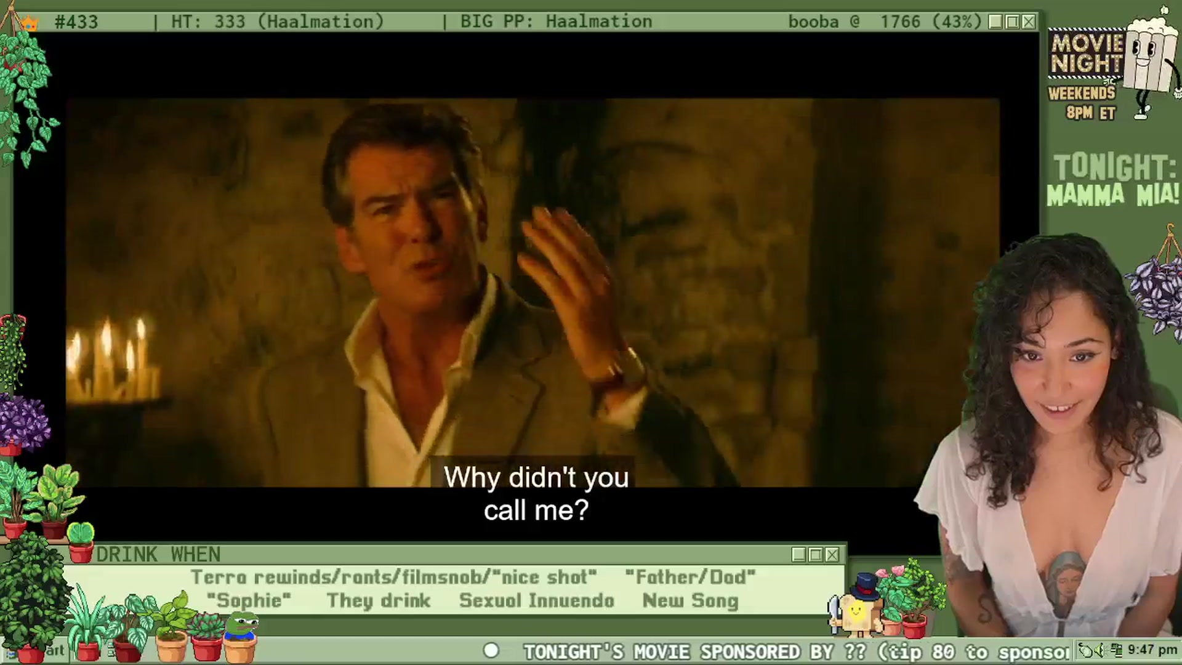Click the "booba @ 1766 (43%)" goal text
The height and width of the screenshot is (665, 1182).
pos(885,22)
